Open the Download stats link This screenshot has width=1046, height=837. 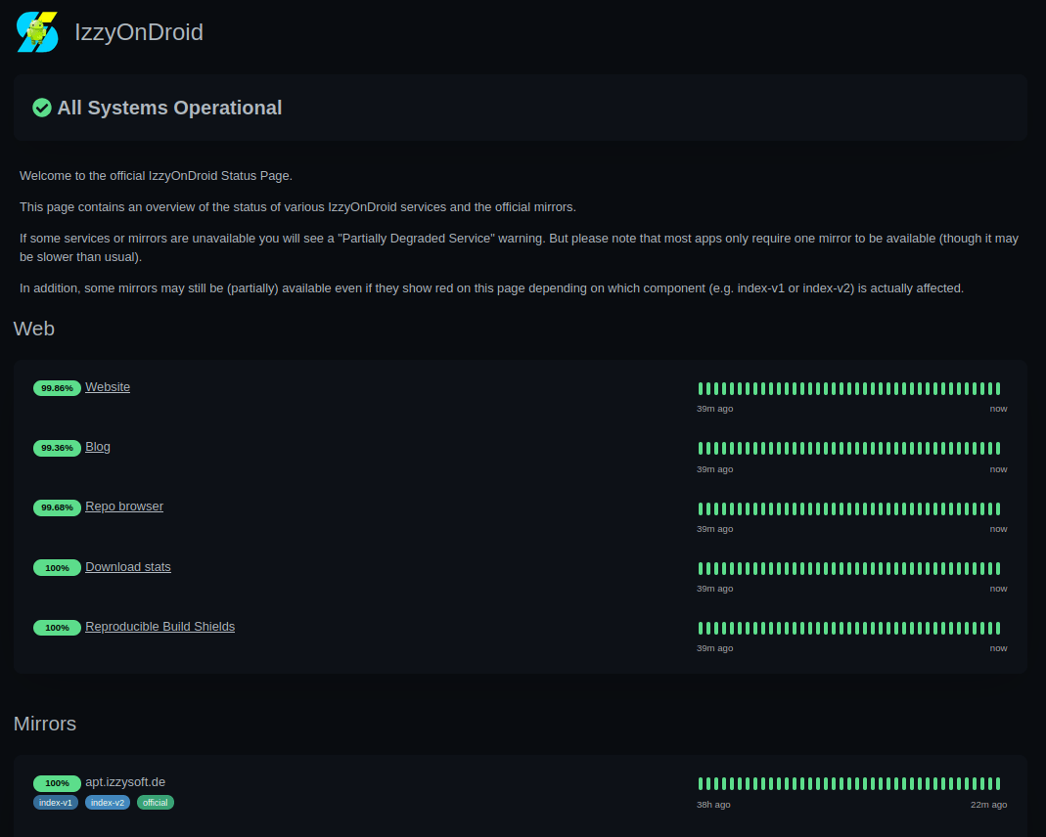click(127, 566)
